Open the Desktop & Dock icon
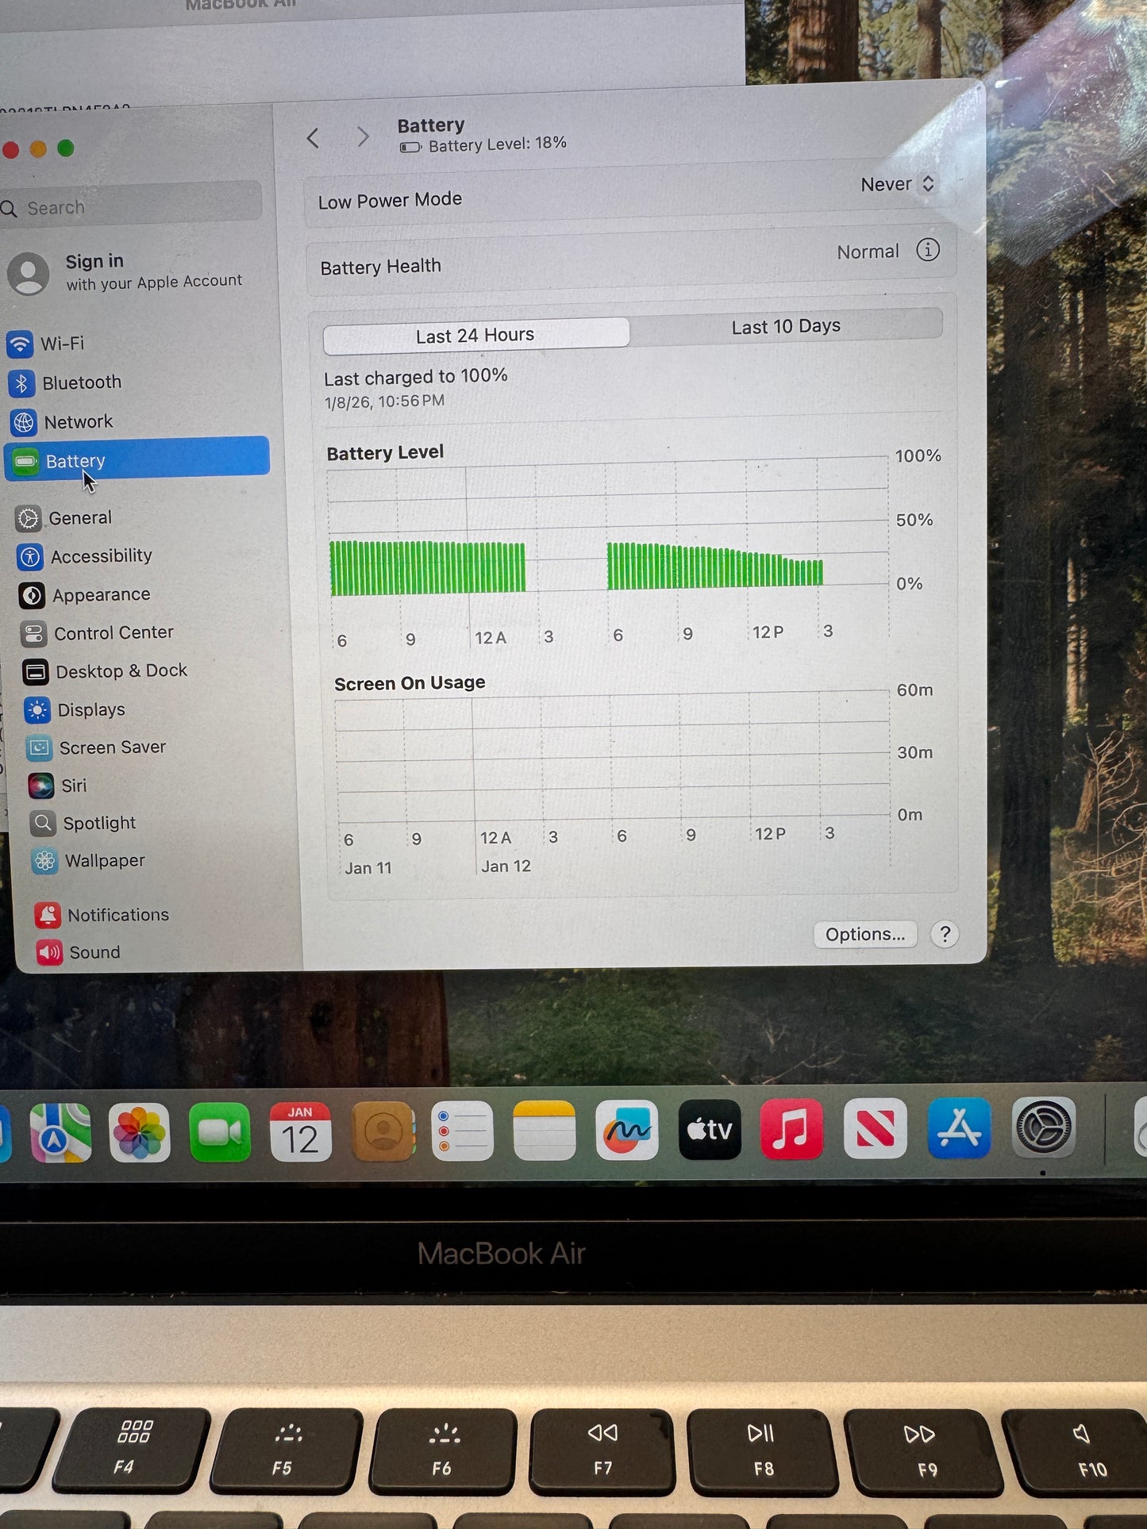The width and height of the screenshot is (1147, 1529). click(35, 672)
